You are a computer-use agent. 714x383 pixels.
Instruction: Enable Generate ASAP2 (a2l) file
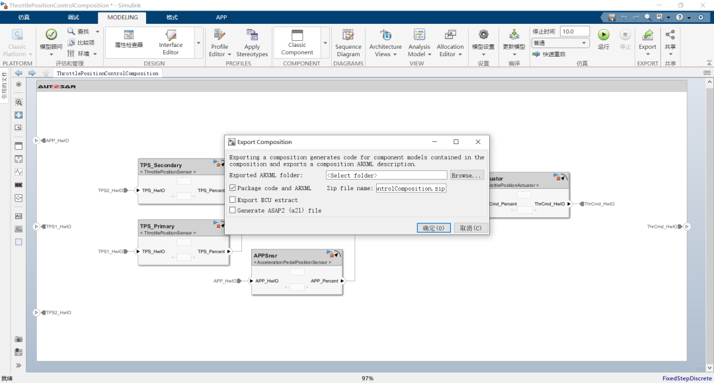233,211
